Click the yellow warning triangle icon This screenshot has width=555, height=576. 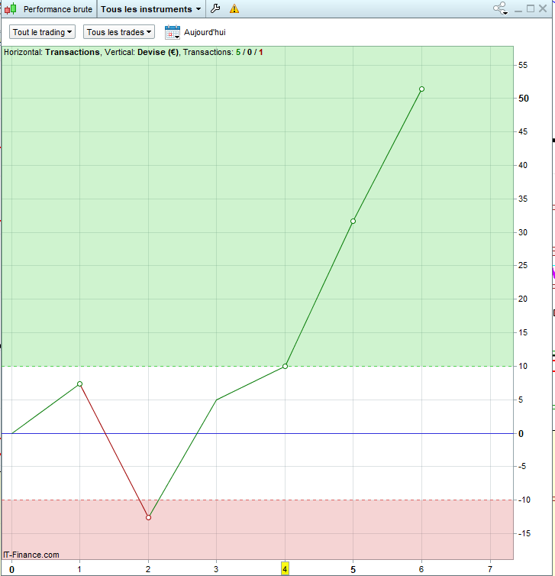[234, 8]
